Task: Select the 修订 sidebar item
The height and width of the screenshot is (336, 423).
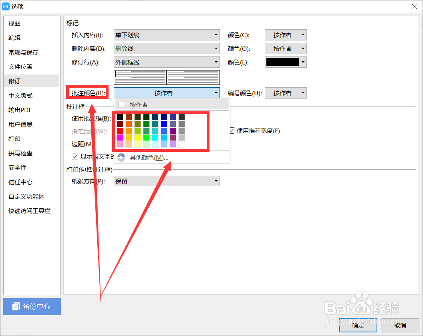Action: coord(32,81)
